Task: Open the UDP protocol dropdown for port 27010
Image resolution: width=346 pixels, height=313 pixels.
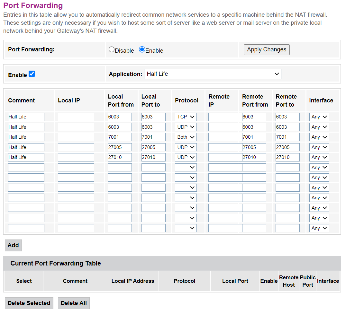Action: pos(186,157)
